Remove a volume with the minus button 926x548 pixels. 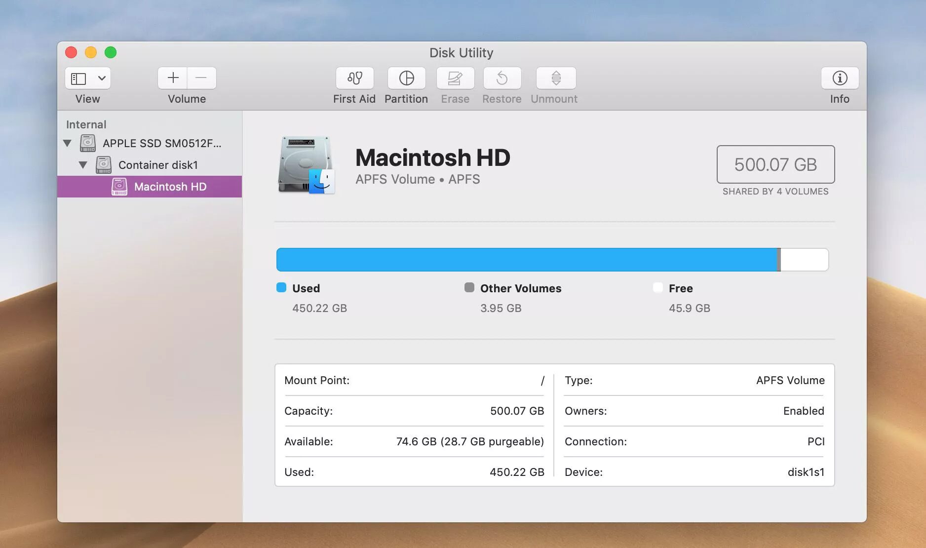coord(201,78)
